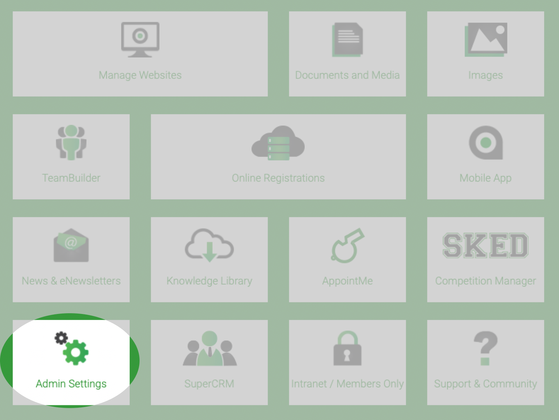Open the AppointMe whistle icon
This screenshot has height=420, width=559.
coord(348,245)
